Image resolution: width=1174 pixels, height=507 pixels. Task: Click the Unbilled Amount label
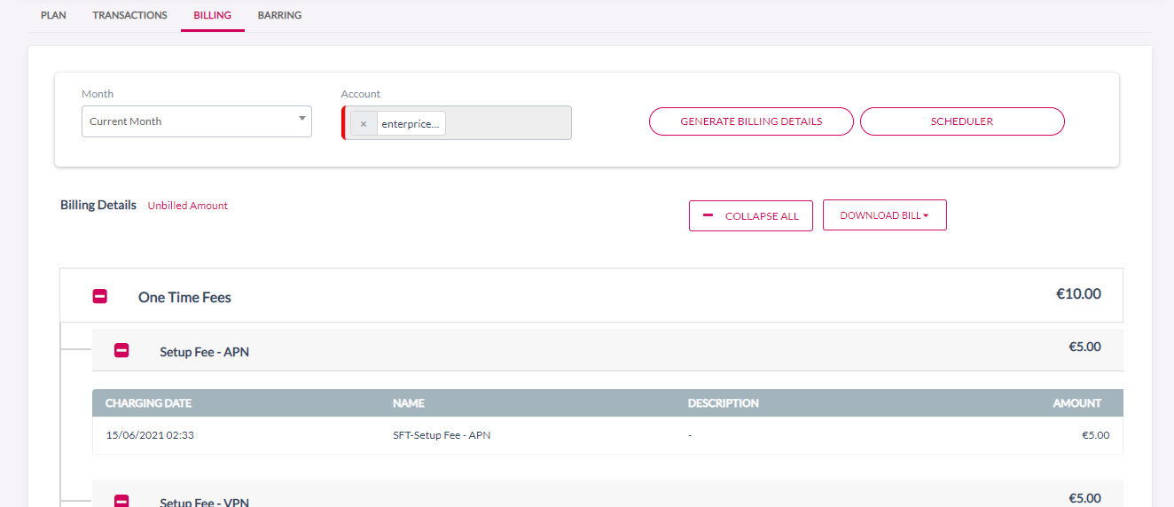pos(187,206)
